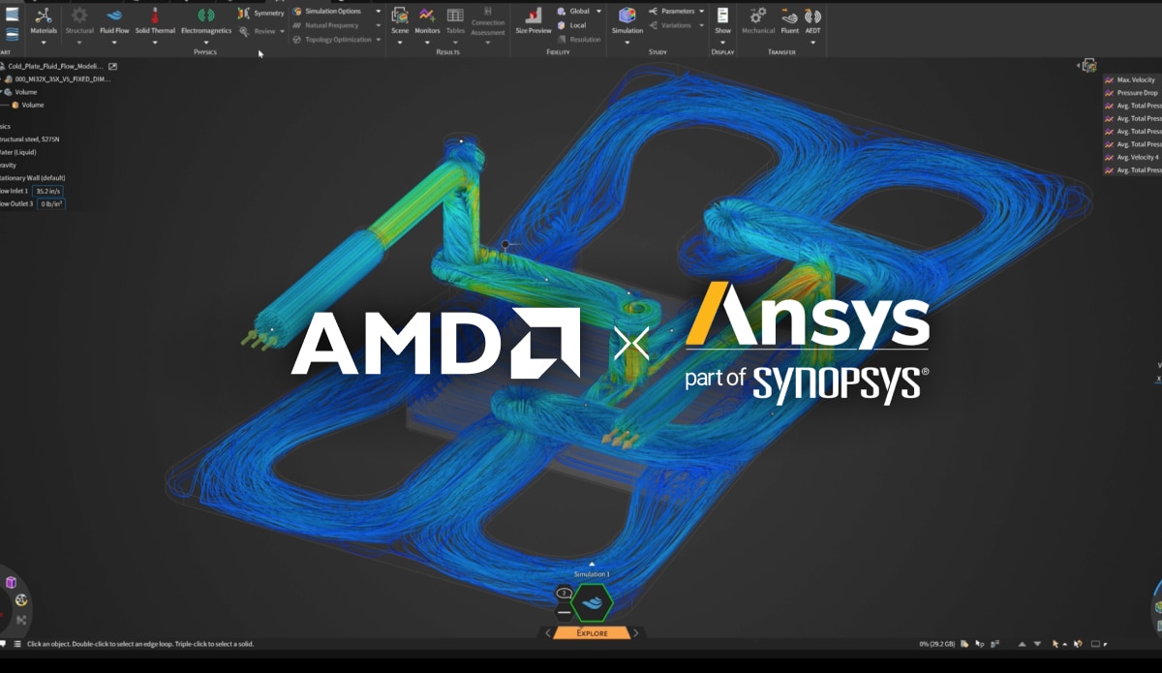Edit Flow Inlet 1 value 35.2 in/s
Image resolution: width=1162 pixels, height=673 pixels.
48,191
